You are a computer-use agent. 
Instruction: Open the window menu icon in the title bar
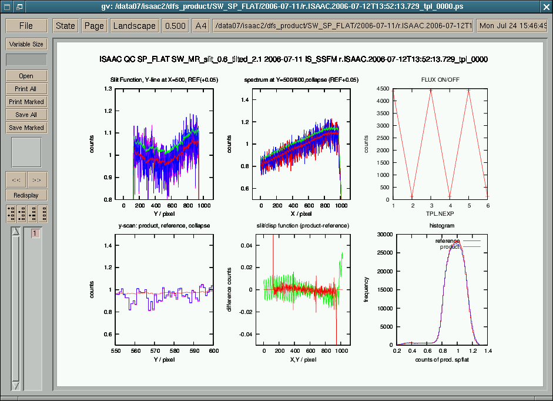[5, 6]
